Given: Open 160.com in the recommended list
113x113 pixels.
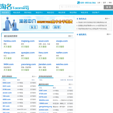Looking at the screenshot, I should coord(6,96).
